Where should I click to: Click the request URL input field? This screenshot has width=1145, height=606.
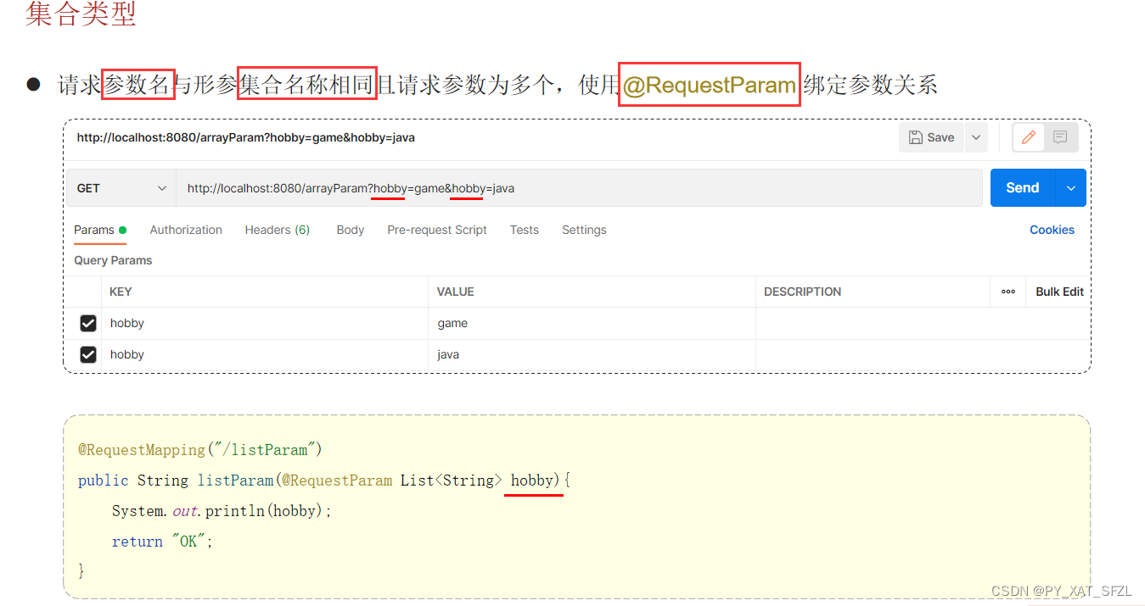coord(579,188)
